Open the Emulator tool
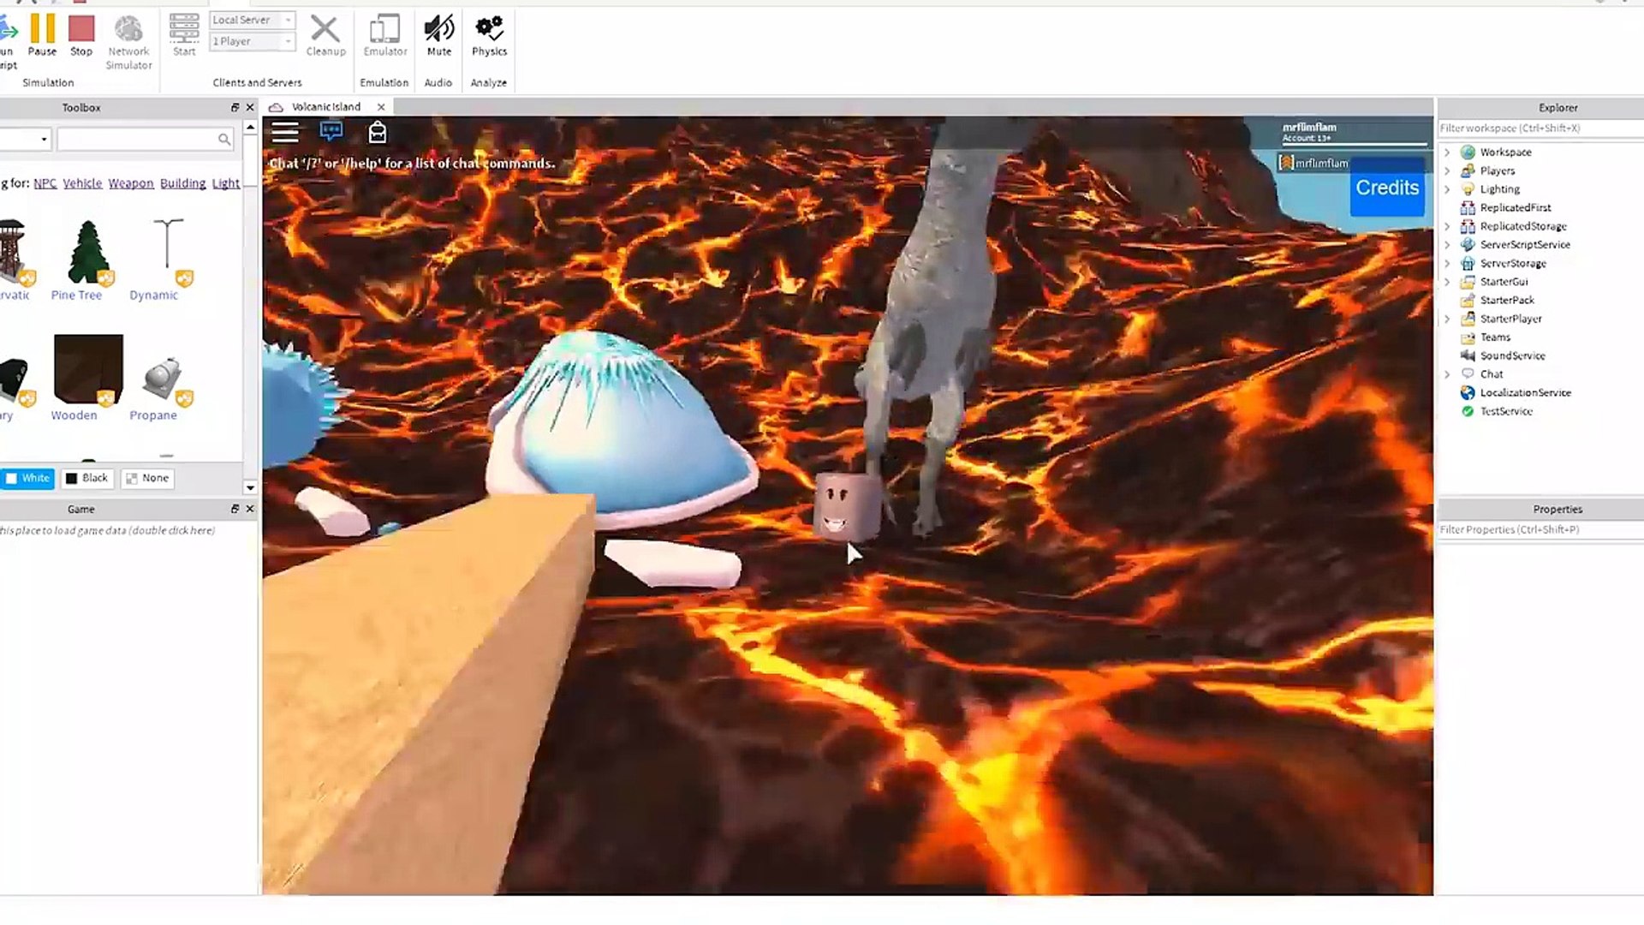 coord(385,36)
